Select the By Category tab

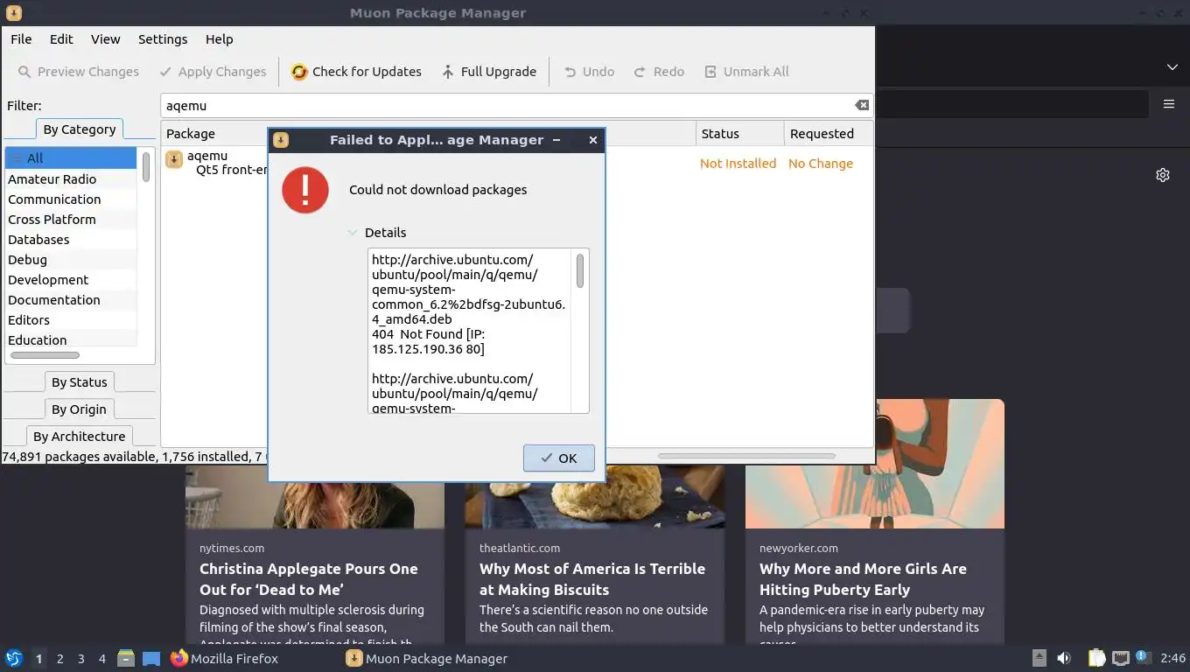(x=79, y=129)
